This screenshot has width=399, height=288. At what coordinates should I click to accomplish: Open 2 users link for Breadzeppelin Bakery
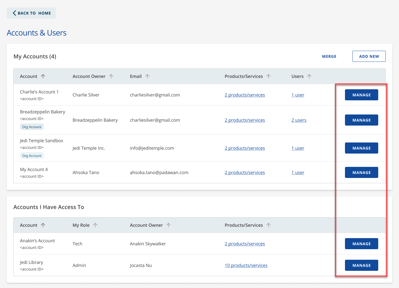point(299,120)
